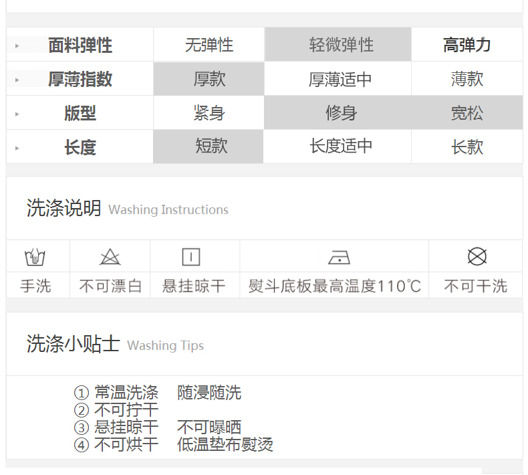Click the arrow beside 面料弹性
The height and width of the screenshot is (475, 528).
click(17, 46)
